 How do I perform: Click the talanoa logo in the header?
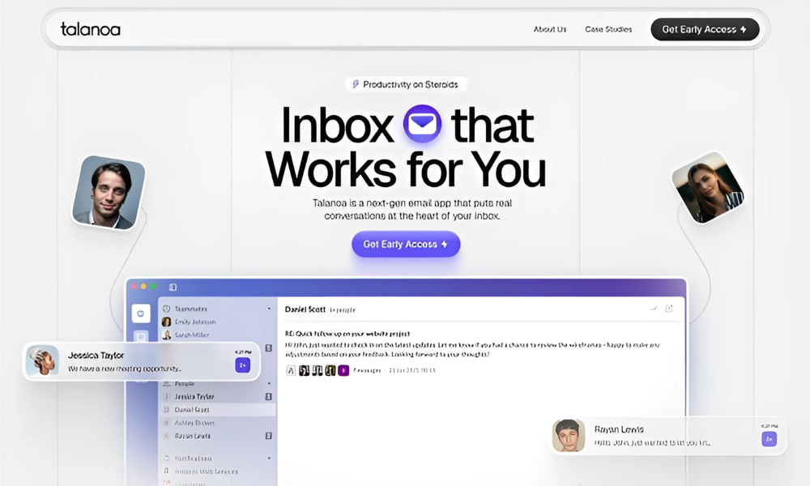pos(90,29)
